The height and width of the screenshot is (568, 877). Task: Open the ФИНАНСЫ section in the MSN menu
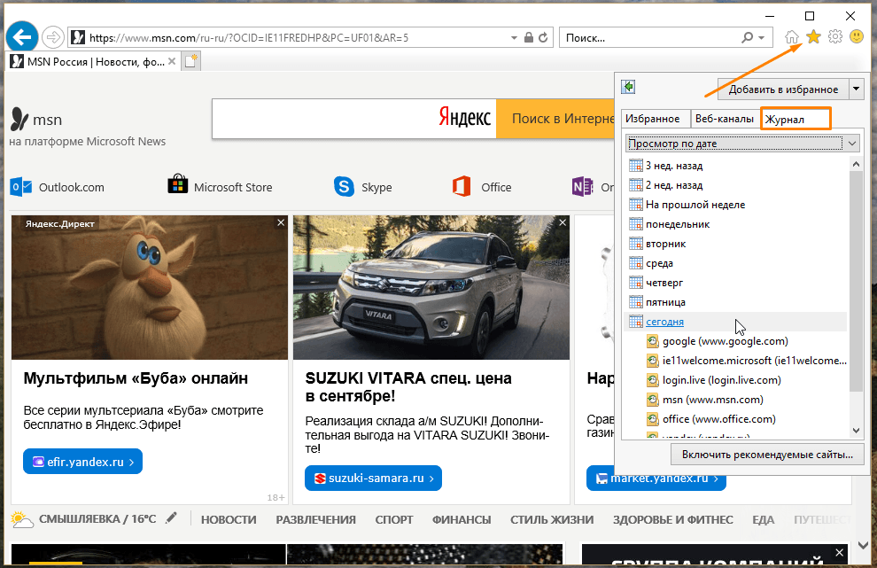pyautogui.click(x=462, y=519)
